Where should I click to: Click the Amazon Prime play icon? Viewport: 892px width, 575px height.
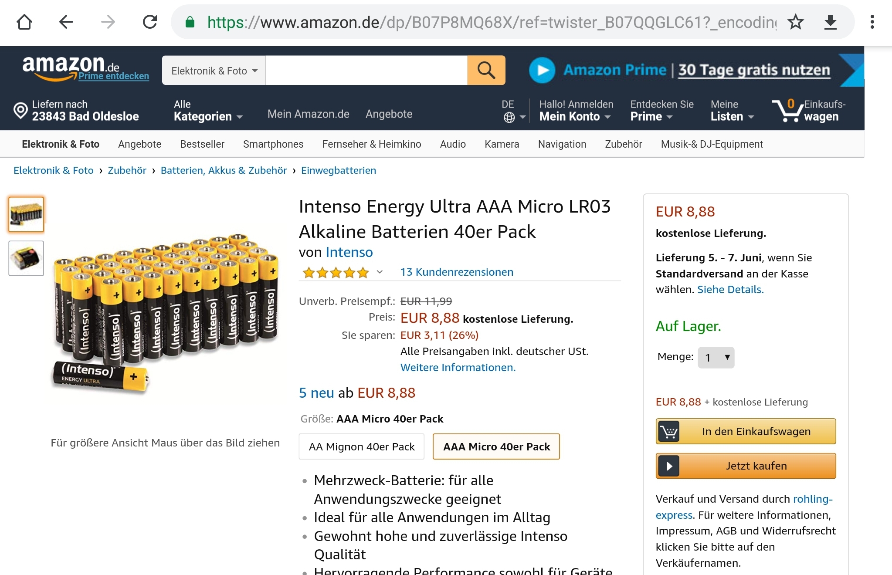[542, 70]
